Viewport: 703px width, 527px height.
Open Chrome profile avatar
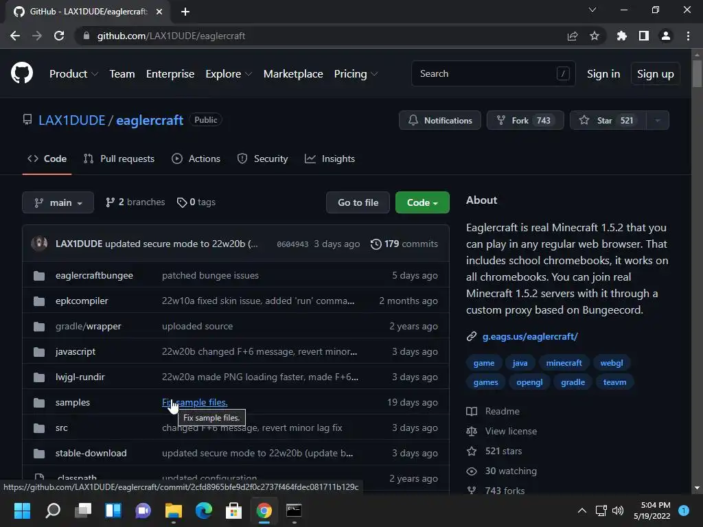pos(666,36)
